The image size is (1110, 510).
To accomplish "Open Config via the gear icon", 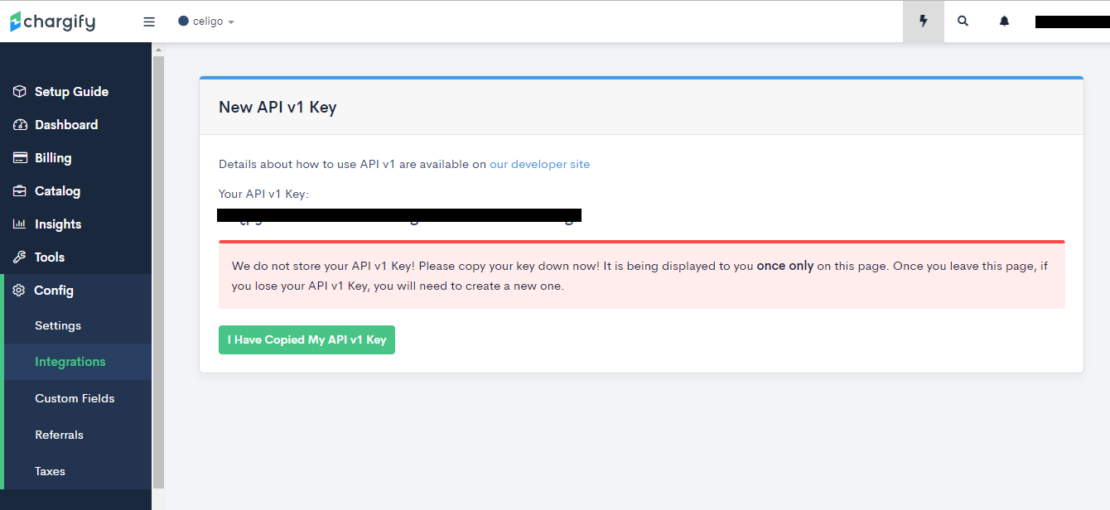I will 18,290.
